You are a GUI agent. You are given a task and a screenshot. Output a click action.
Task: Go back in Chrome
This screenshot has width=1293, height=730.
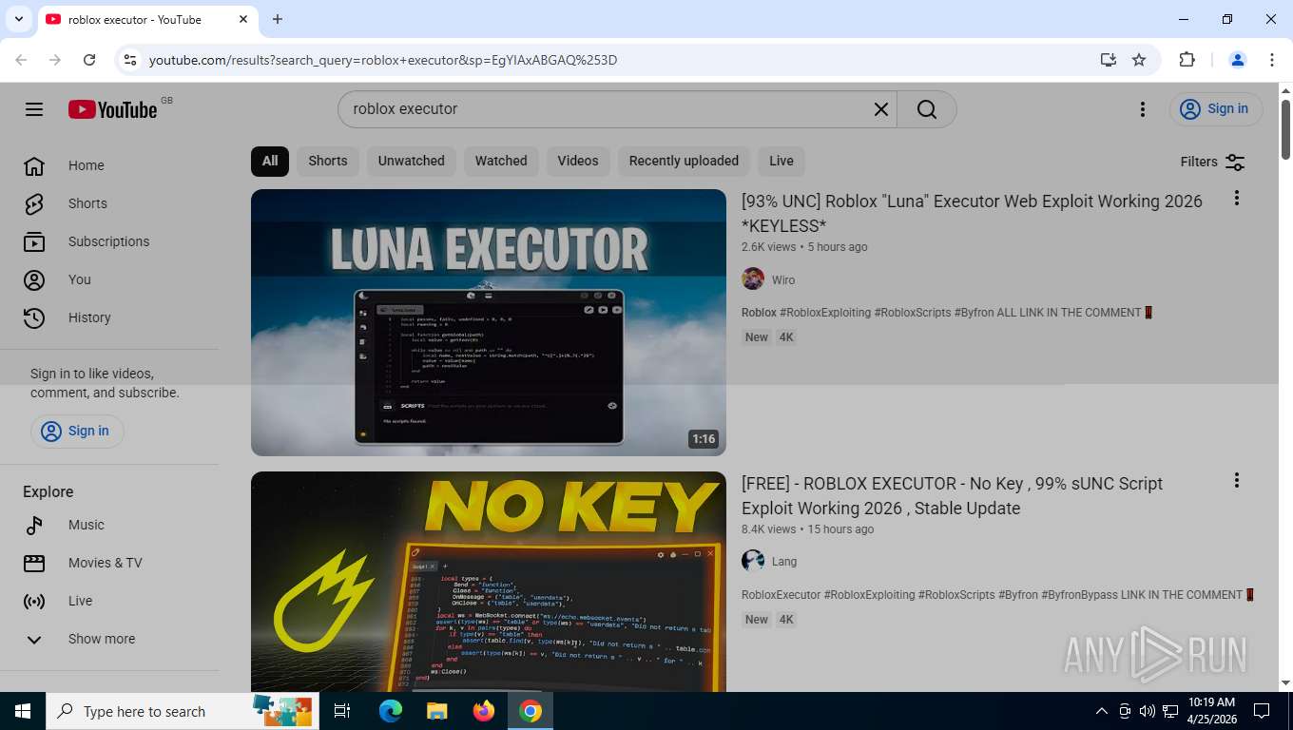tap(21, 60)
